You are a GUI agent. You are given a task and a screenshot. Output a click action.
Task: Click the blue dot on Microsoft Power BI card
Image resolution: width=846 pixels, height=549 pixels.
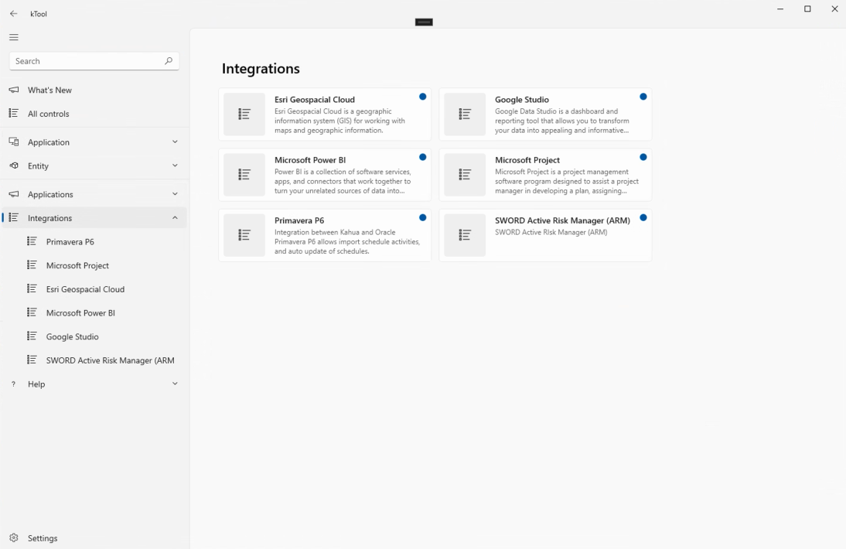(422, 157)
